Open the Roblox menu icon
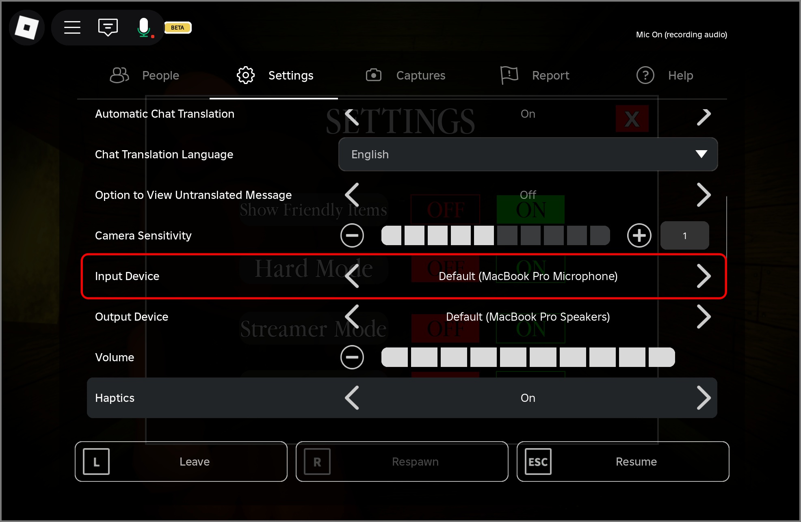The width and height of the screenshot is (801, 522). 27,27
